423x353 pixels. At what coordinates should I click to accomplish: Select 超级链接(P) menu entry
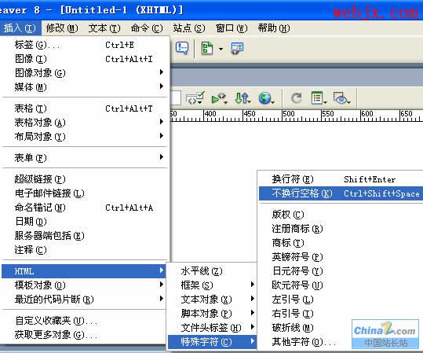click(x=85, y=179)
